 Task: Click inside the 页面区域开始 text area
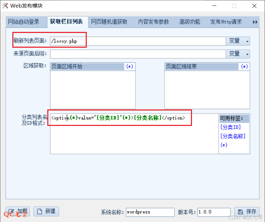(93, 89)
